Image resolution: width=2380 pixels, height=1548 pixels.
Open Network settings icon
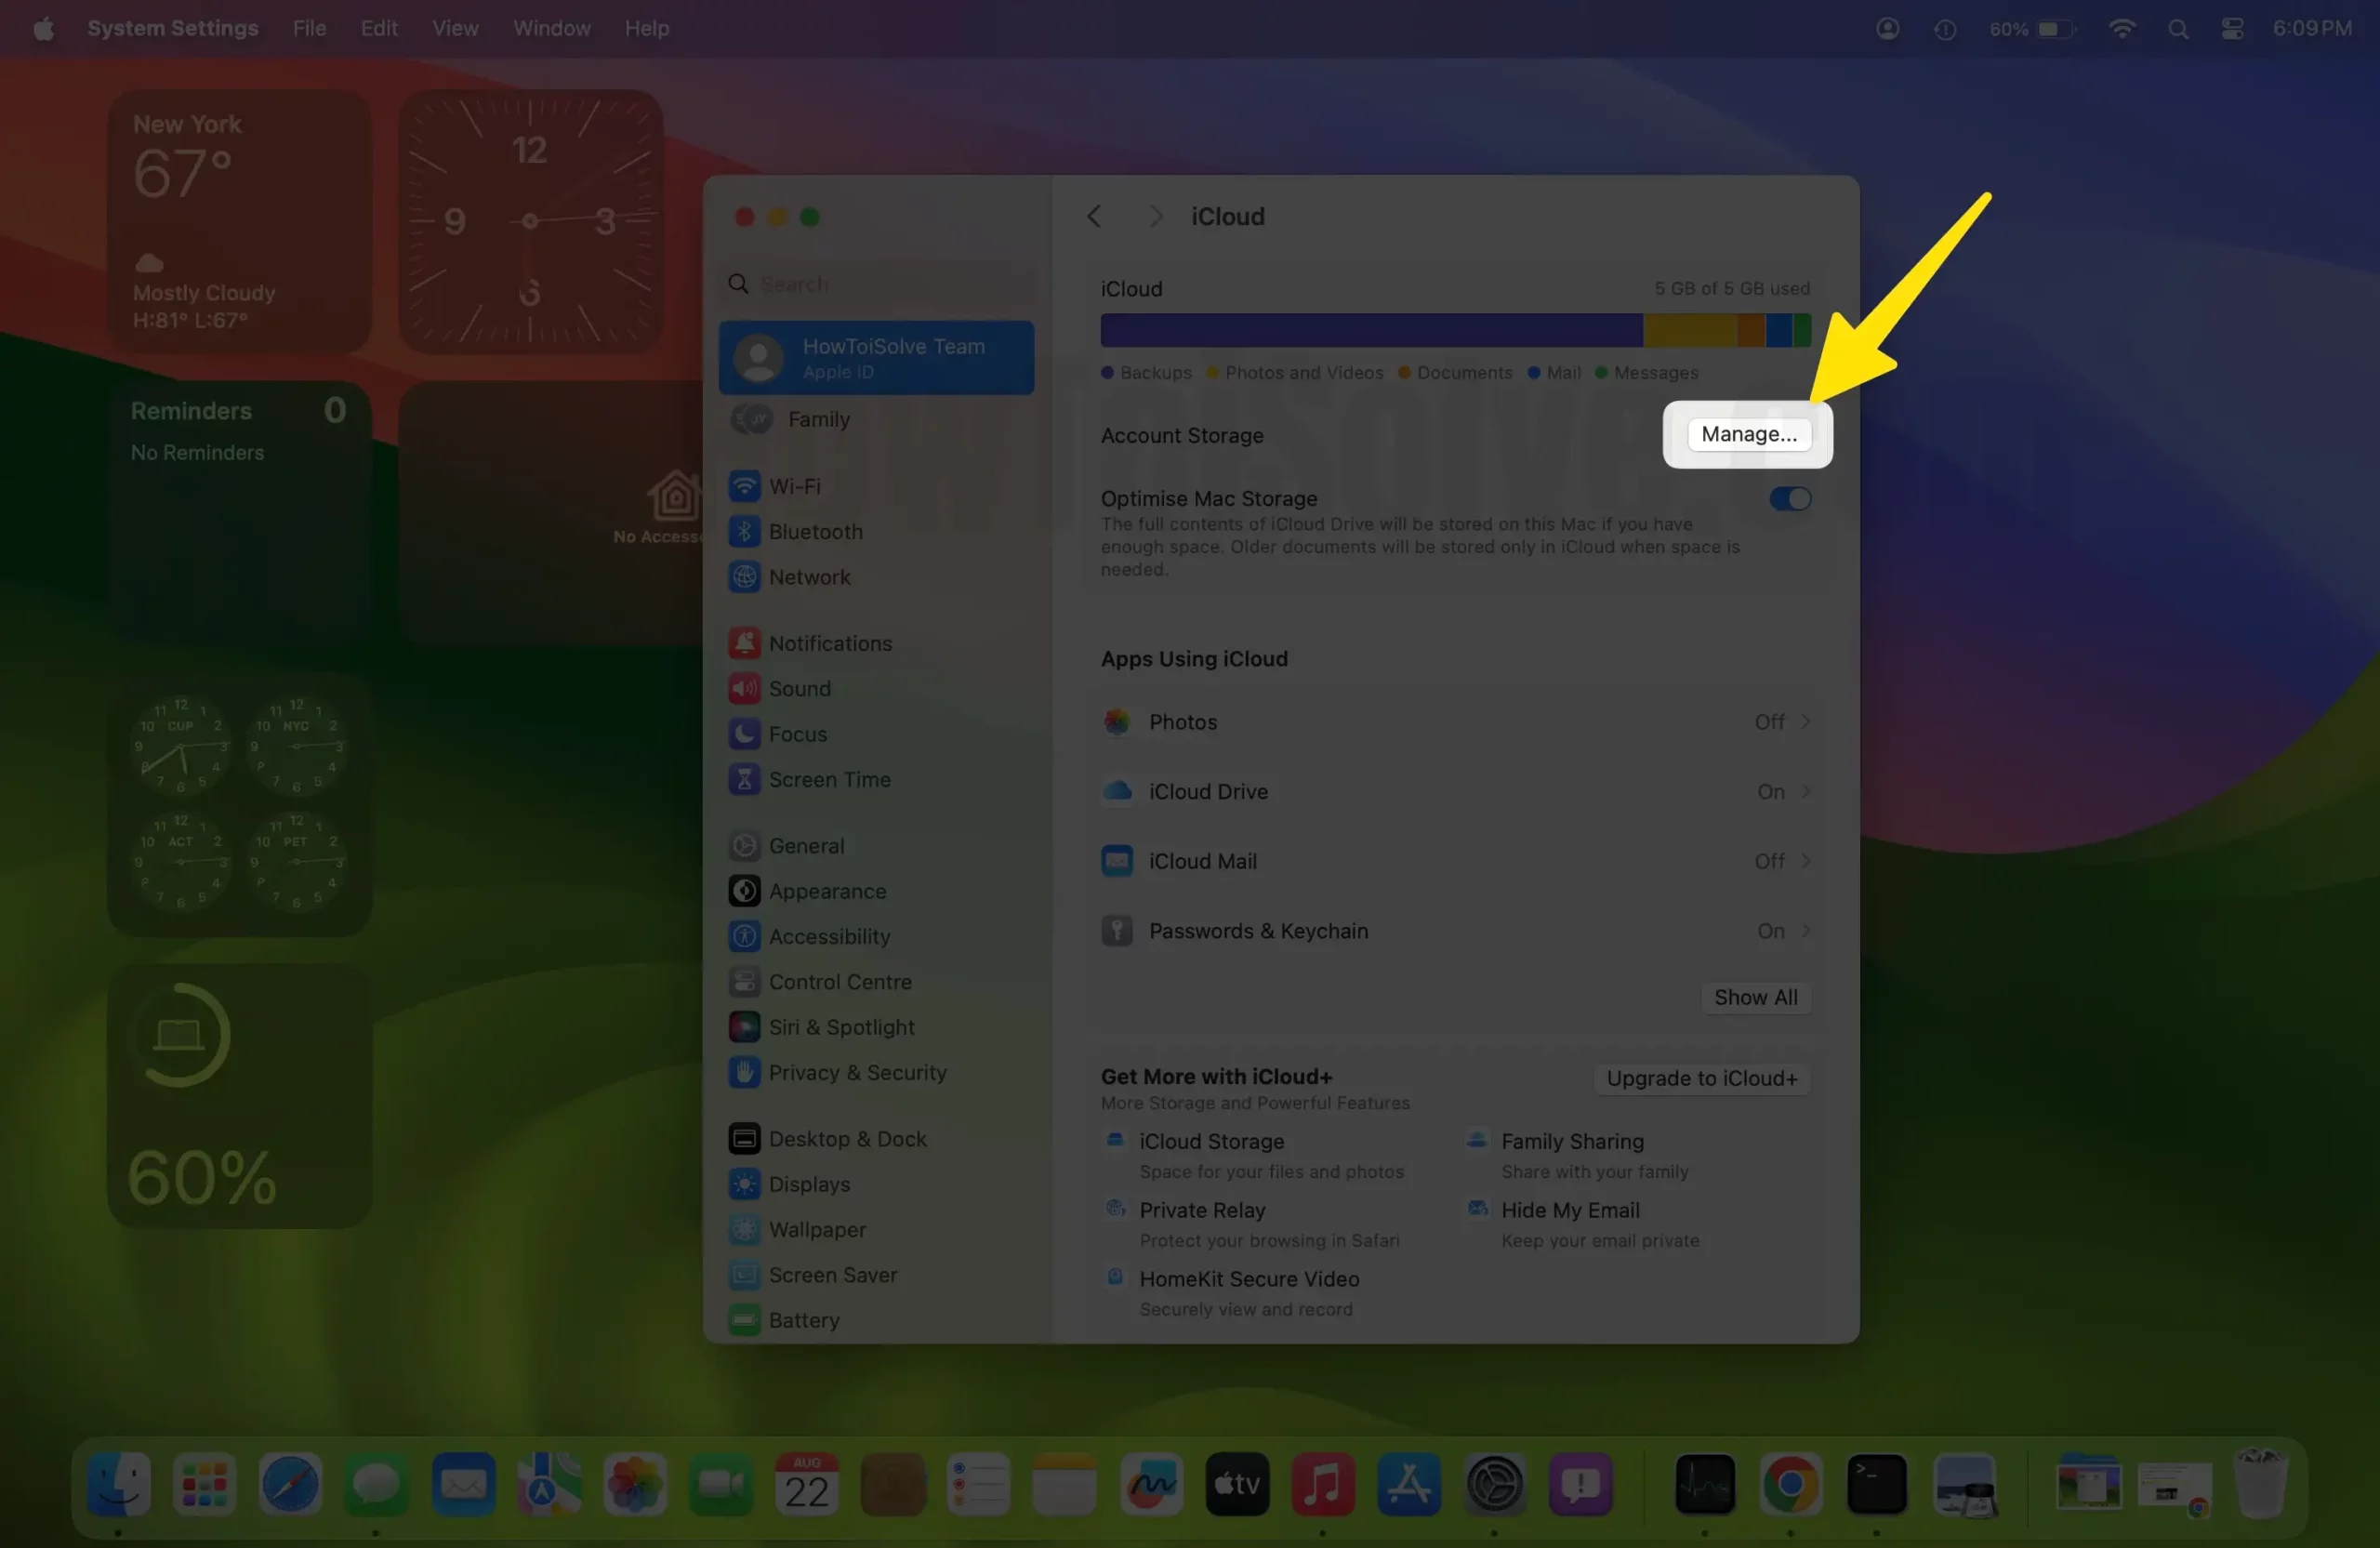744,577
